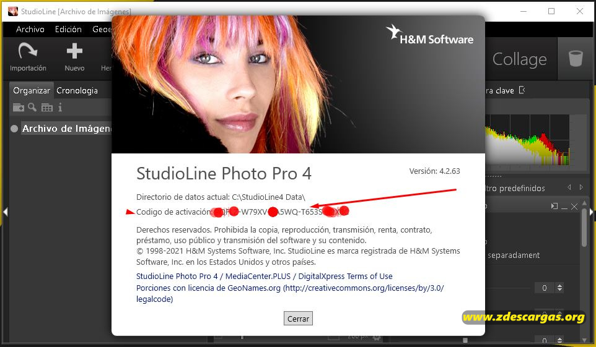The image size is (596, 347).
Task: Go to previous predefined filter arrow
Action: coord(569,187)
